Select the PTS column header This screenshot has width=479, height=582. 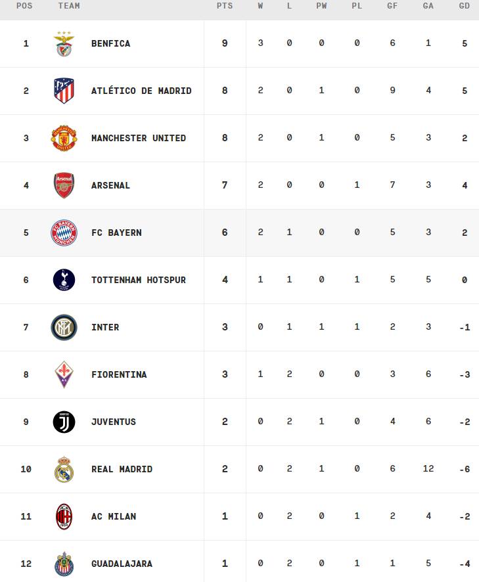pyautogui.click(x=225, y=5)
